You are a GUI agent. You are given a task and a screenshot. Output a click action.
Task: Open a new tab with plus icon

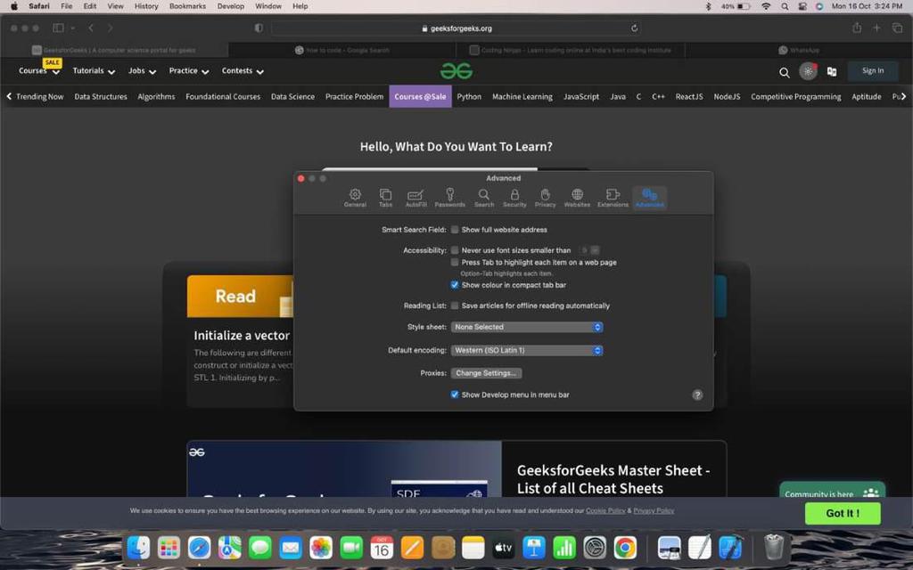pos(876,28)
